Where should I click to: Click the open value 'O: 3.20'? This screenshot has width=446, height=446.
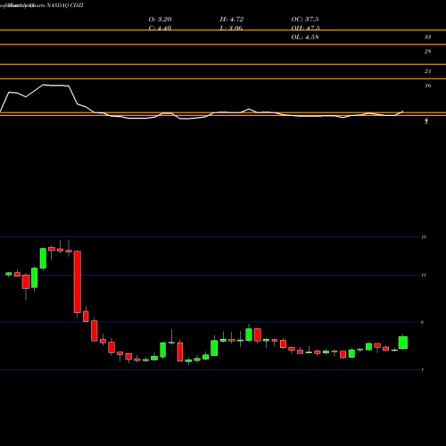tap(160, 20)
